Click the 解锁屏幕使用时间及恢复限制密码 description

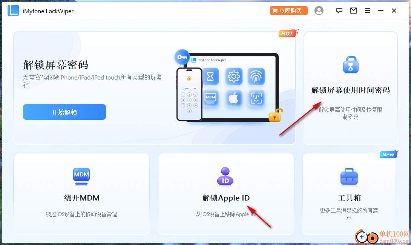point(350,113)
